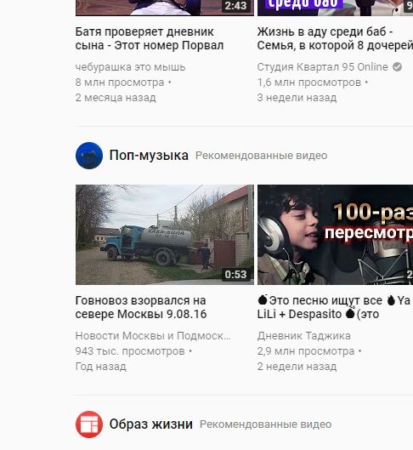Viewport: 413px width, 450px height.
Task: Open video title Батя проверяет дневник сына
Action: (150, 38)
